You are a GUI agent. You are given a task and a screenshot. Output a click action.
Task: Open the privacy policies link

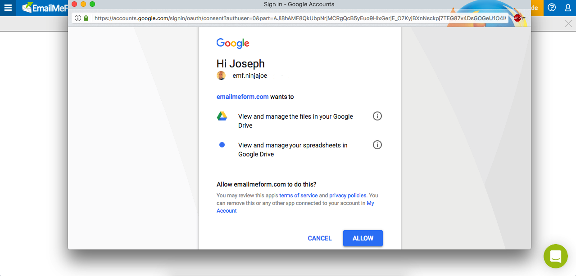tap(348, 196)
